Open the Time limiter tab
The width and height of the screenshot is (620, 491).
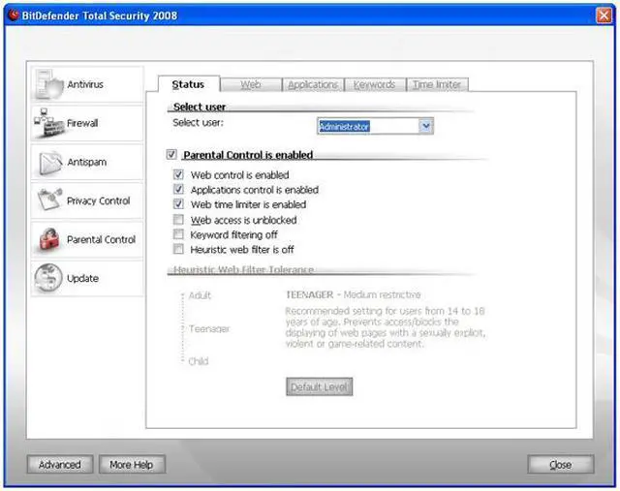pos(437,85)
